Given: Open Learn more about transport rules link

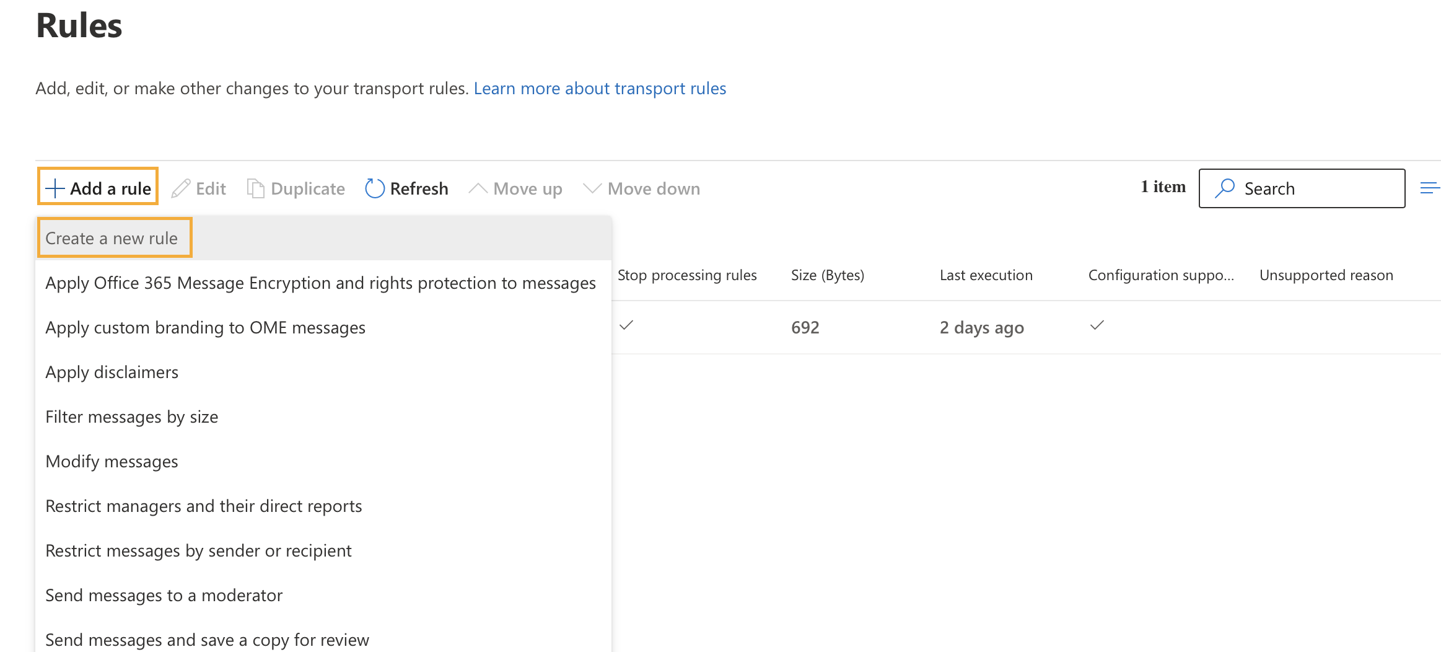Looking at the screenshot, I should point(600,89).
